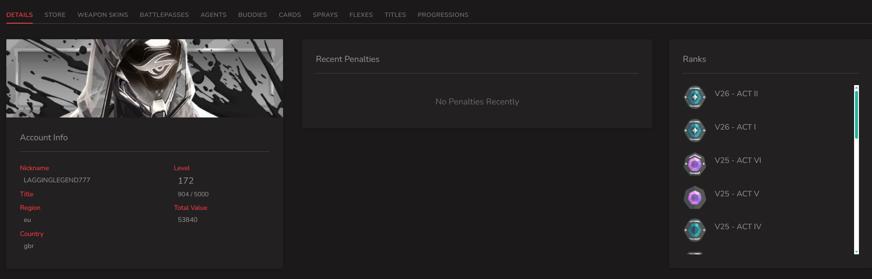Open the Details tab
Image resolution: width=872 pixels, height=279 pixels.
(x=19, y=15)
